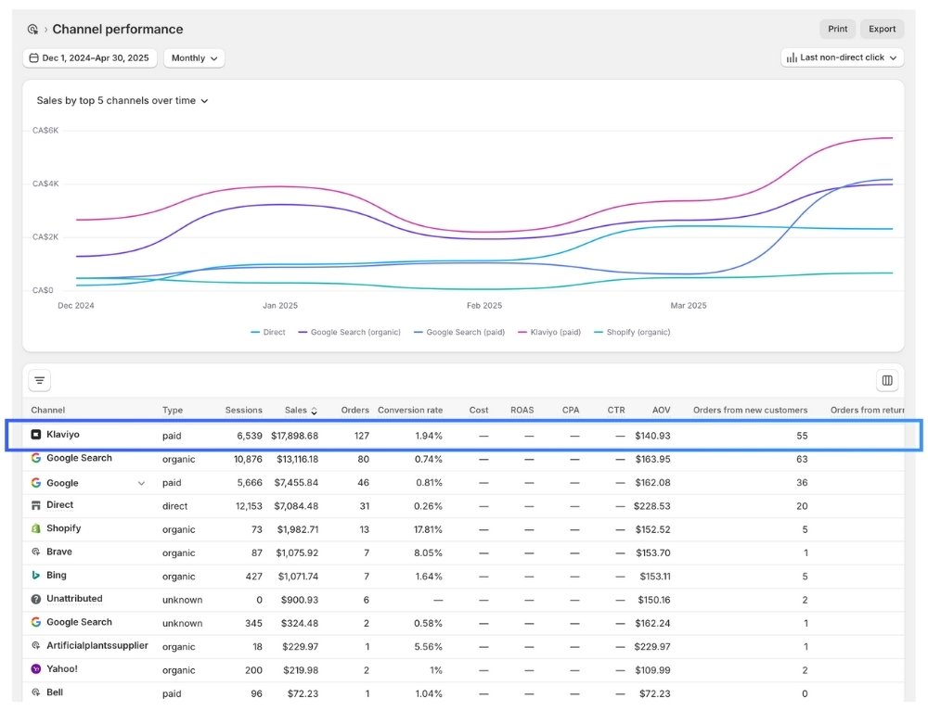Image resolution: width=928 pixels, height=711 pixels.
Task: Click the 17.81% conversion rate for Shopify
Action: click(x=428, y=529)
